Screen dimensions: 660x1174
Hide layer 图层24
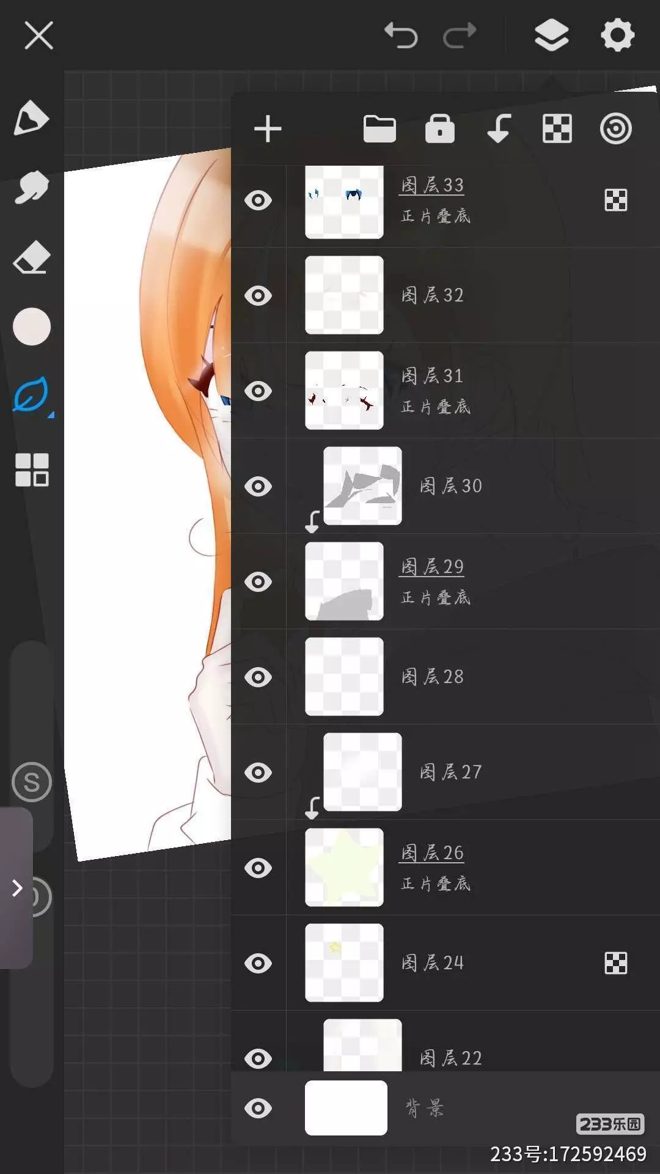point(258,963)
